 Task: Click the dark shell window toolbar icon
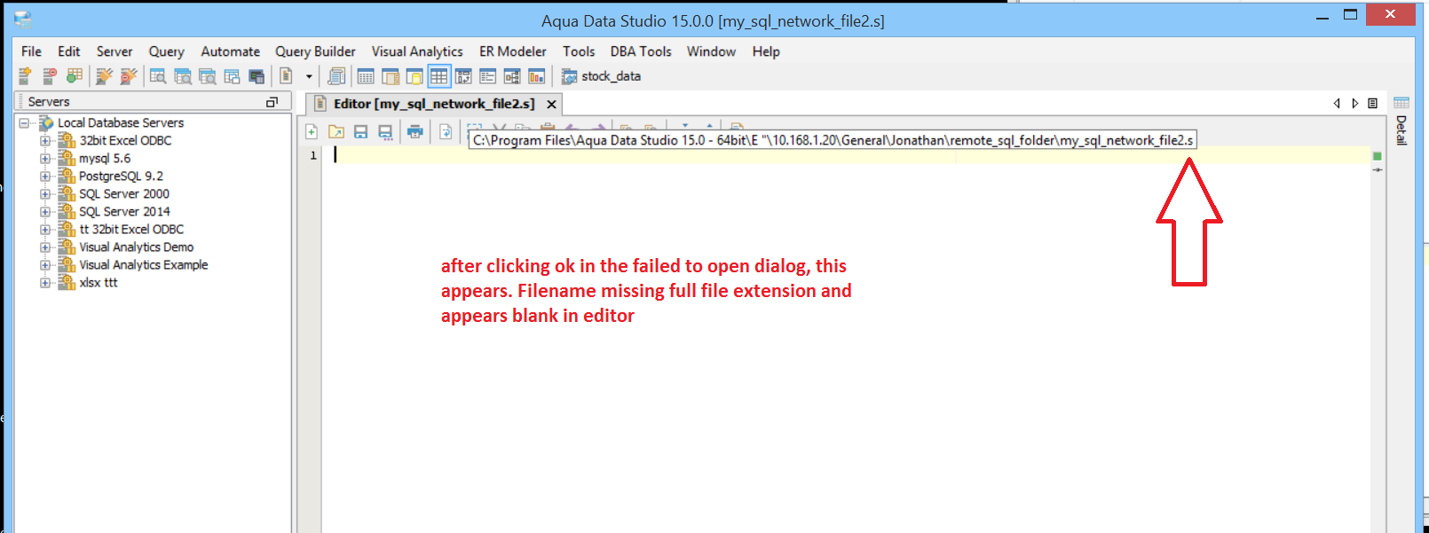pyautogui.click(x=257, y=76)
